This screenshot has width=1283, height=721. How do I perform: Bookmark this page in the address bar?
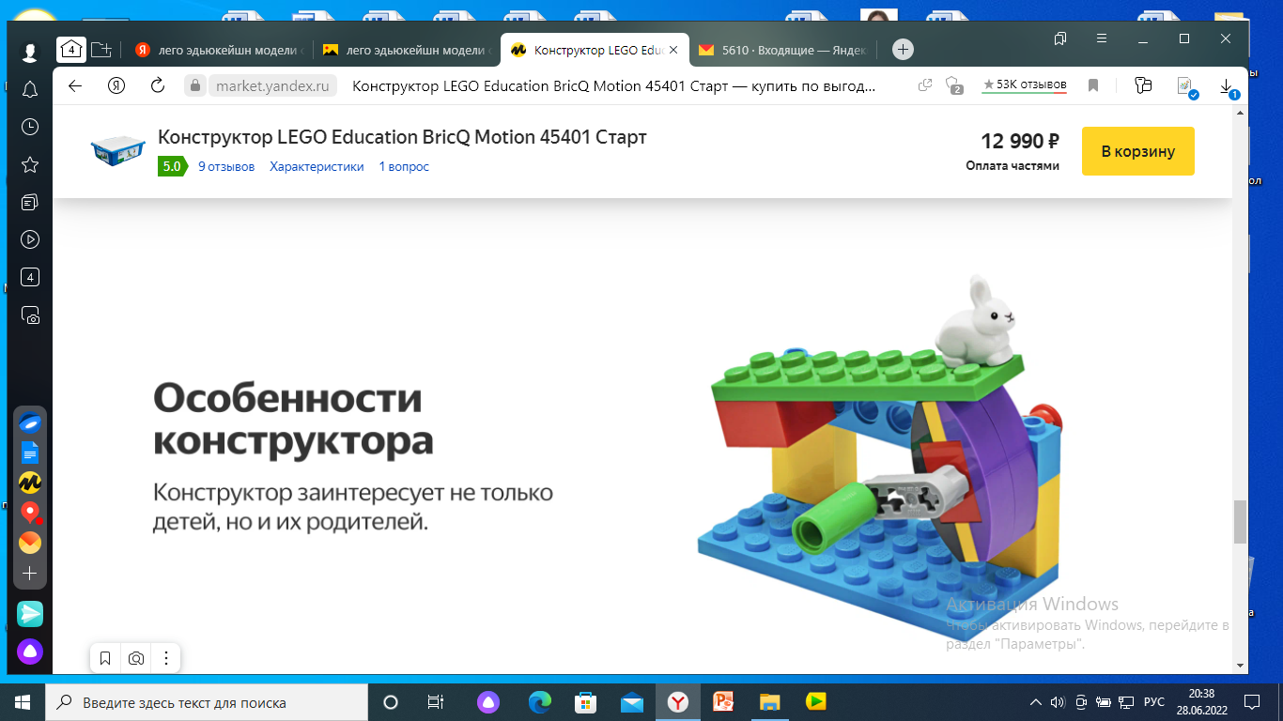point(1093,85)
